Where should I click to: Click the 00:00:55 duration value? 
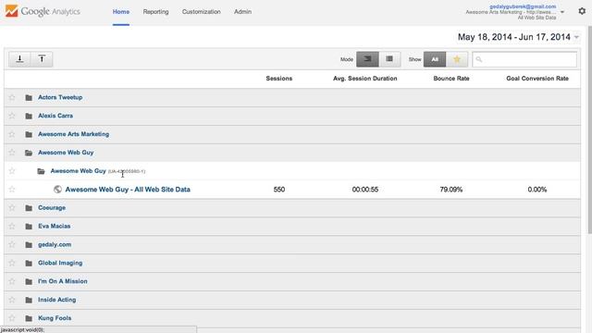coord(365,190)
